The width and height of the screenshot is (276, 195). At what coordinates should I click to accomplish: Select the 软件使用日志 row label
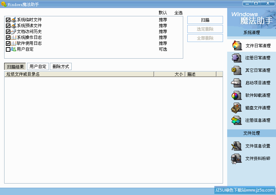point(29,43)
